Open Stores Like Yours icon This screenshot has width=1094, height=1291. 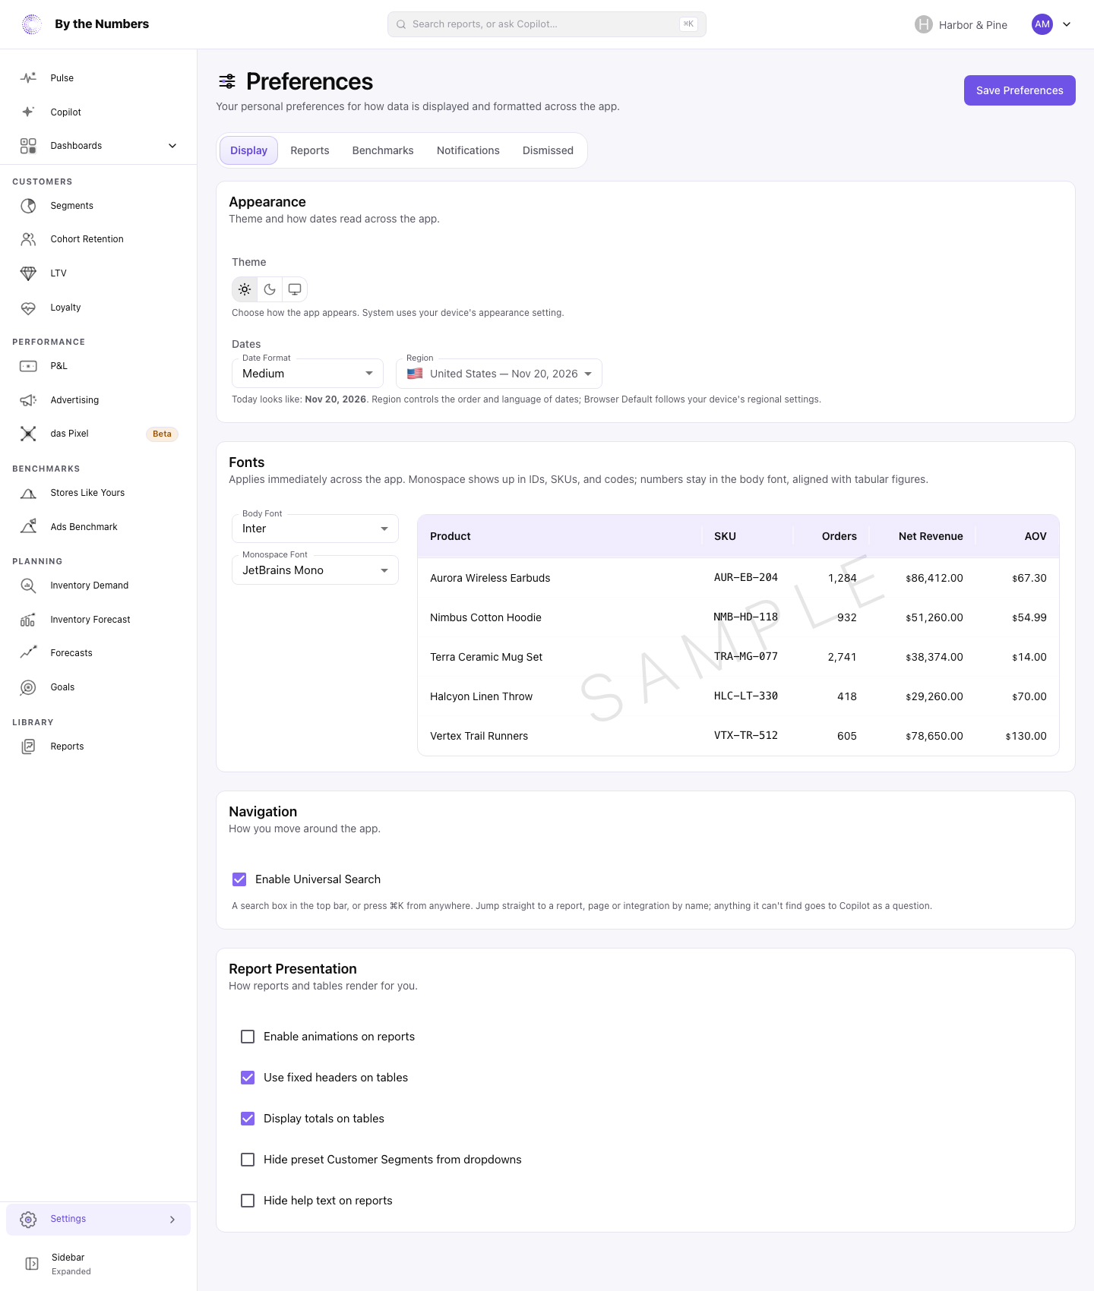28,493
